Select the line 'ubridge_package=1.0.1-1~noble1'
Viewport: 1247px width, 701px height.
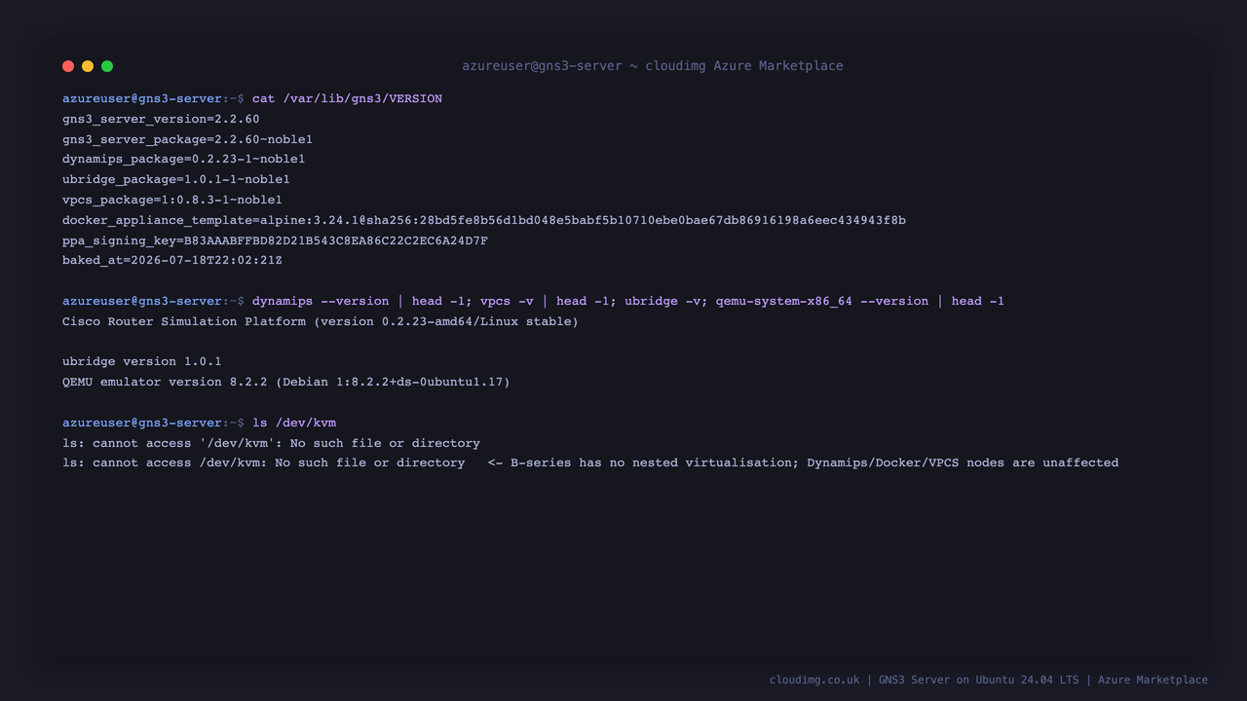click(176, 179)
